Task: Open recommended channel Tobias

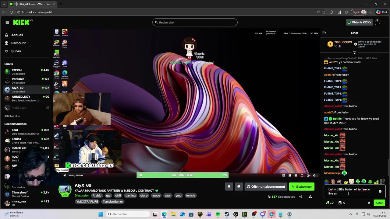Action: (x=27, y=141)
